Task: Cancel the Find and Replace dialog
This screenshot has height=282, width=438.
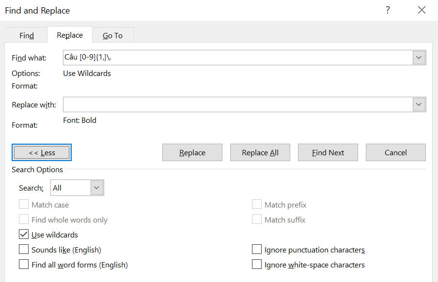Action: [396, 152]
